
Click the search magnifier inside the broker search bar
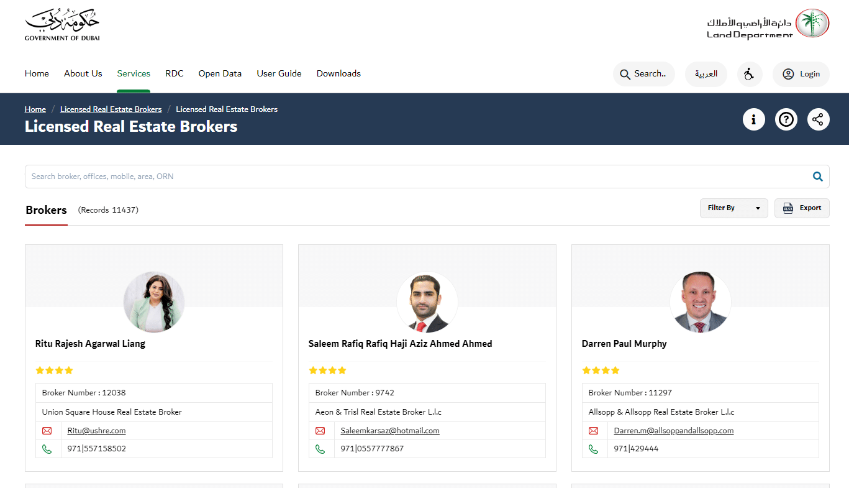(817, 176)
